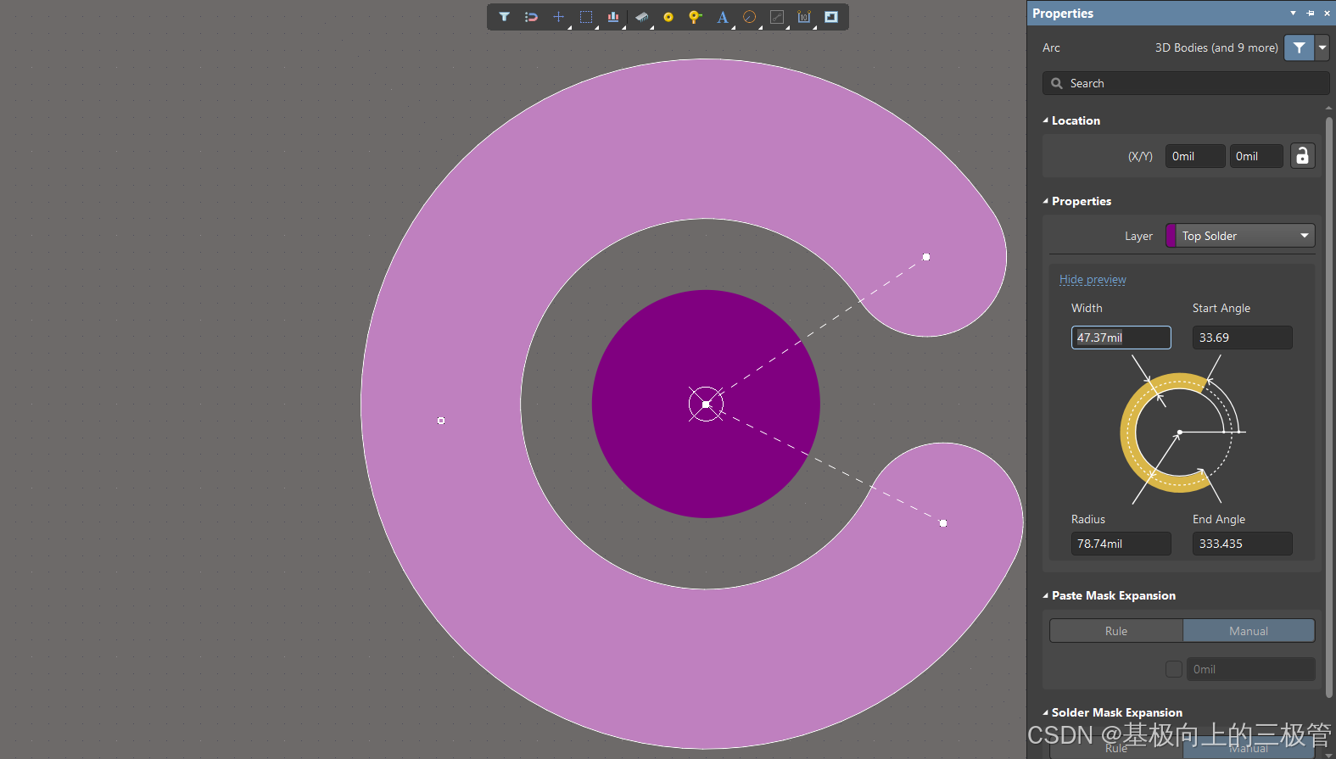Open the Properties panel options dropdown arrow
Image resolution: width=1336 pixels, height=759 pixels.
pyautogui.click(x=1293, y=13)
